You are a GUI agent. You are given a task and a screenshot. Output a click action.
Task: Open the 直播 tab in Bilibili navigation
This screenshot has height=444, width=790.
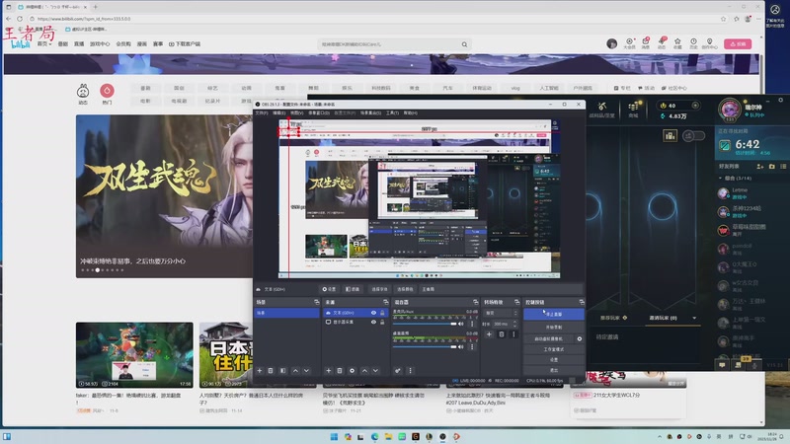pyautogui.click(x=80, y=44)
